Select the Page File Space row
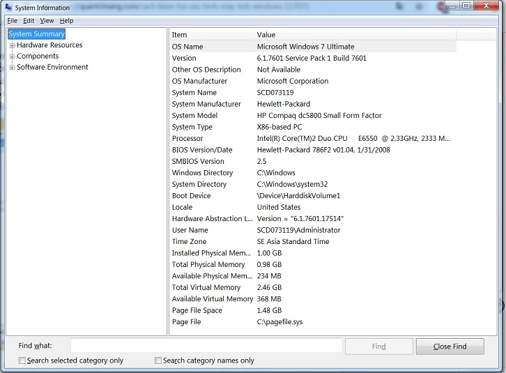Screen dimensions: 506x373 click(x=313, y=310)
